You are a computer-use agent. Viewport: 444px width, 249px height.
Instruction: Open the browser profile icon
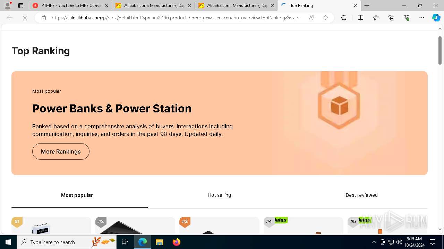coord(8,6)
